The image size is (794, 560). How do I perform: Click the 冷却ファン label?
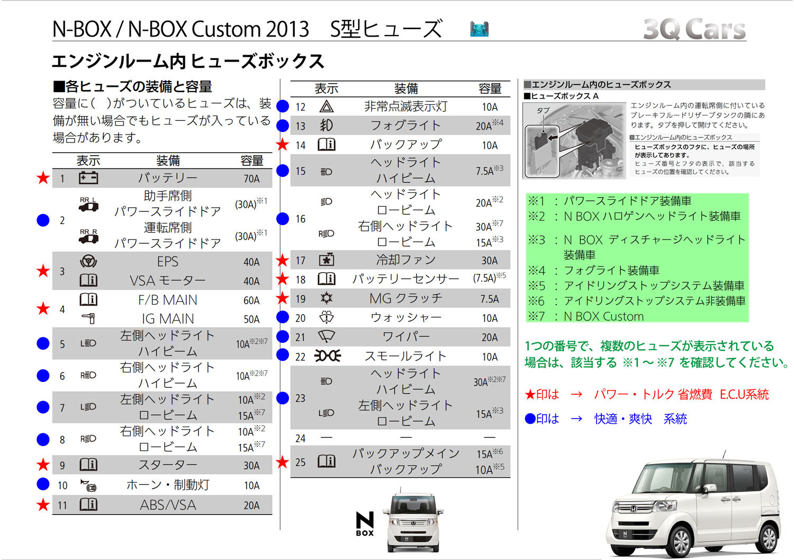(x=406, y=260)
